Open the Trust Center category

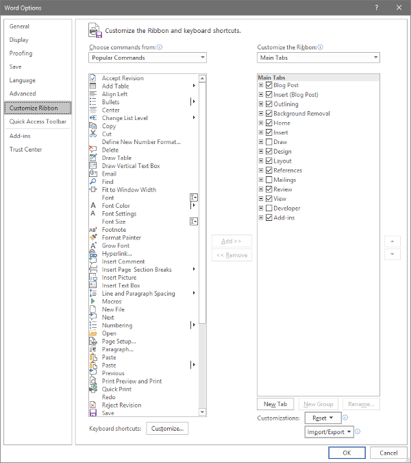pyautogui.click(x=25, y=150)
